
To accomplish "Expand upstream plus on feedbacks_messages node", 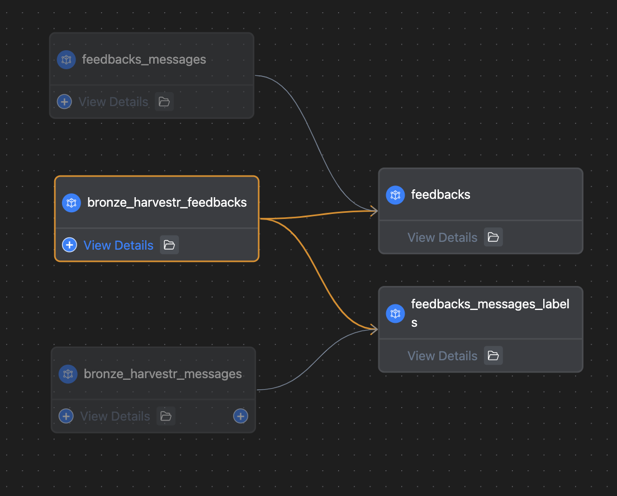I will 65,102.
